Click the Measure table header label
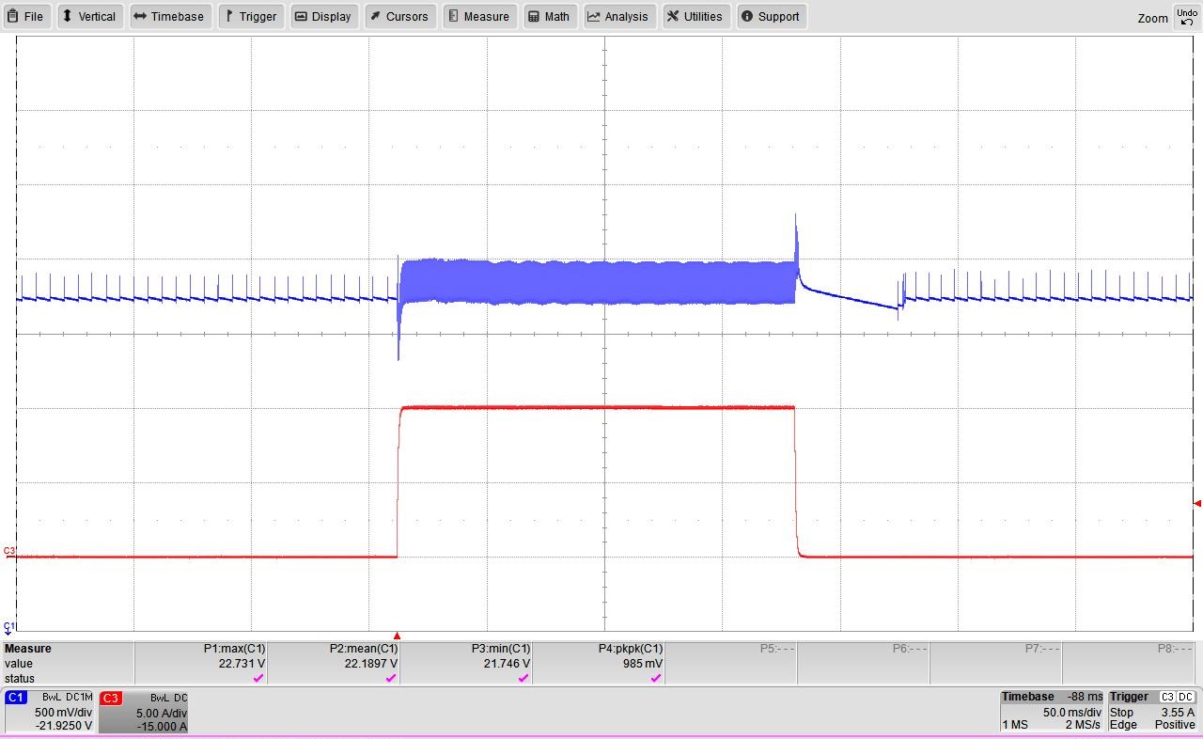This screenshot has width=1203, height=739. pos(28,649)
